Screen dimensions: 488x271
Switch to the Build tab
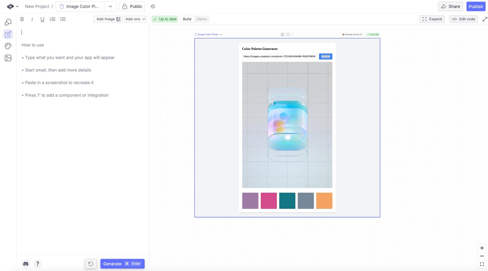(x=187, y=19)
